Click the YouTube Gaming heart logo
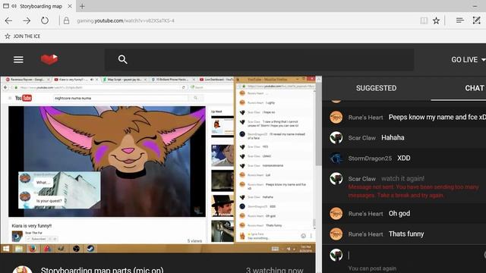 pos(49,59)
